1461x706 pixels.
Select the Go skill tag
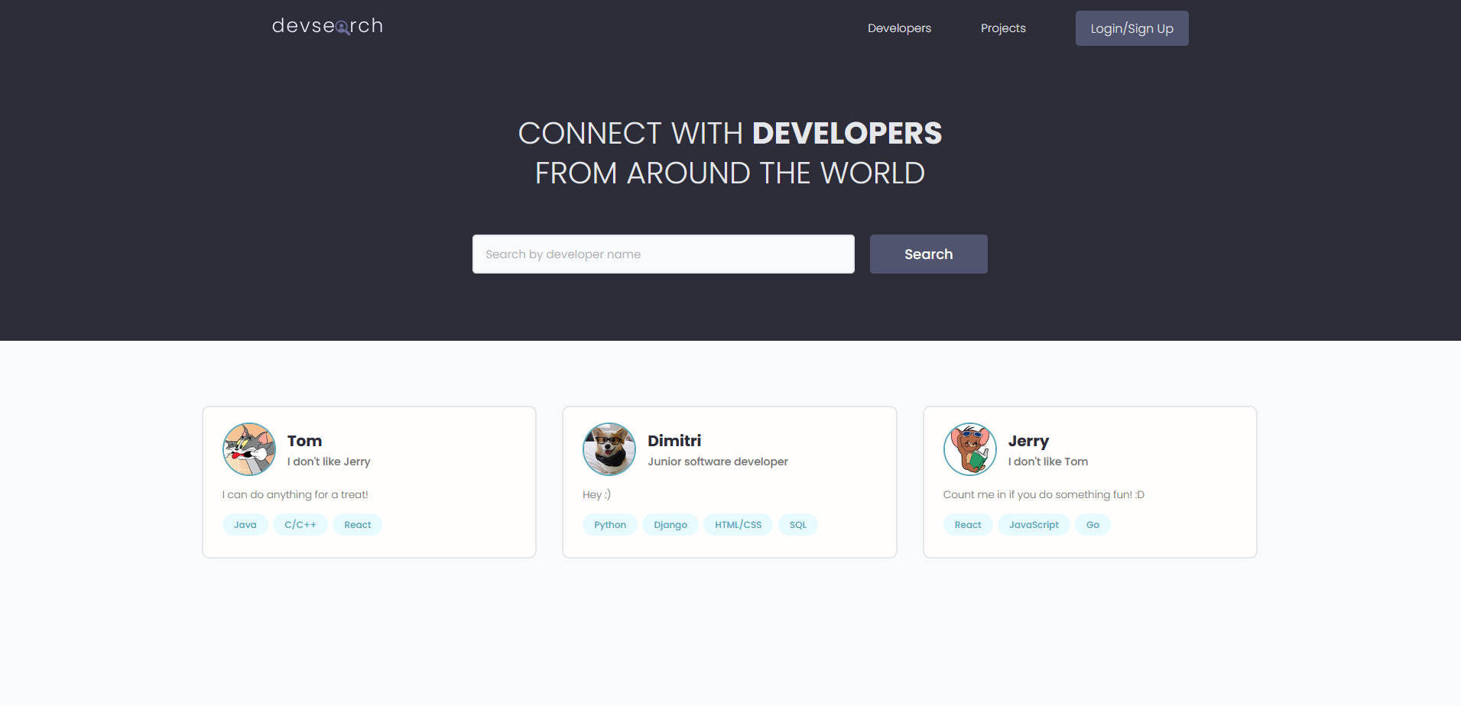1093,525
